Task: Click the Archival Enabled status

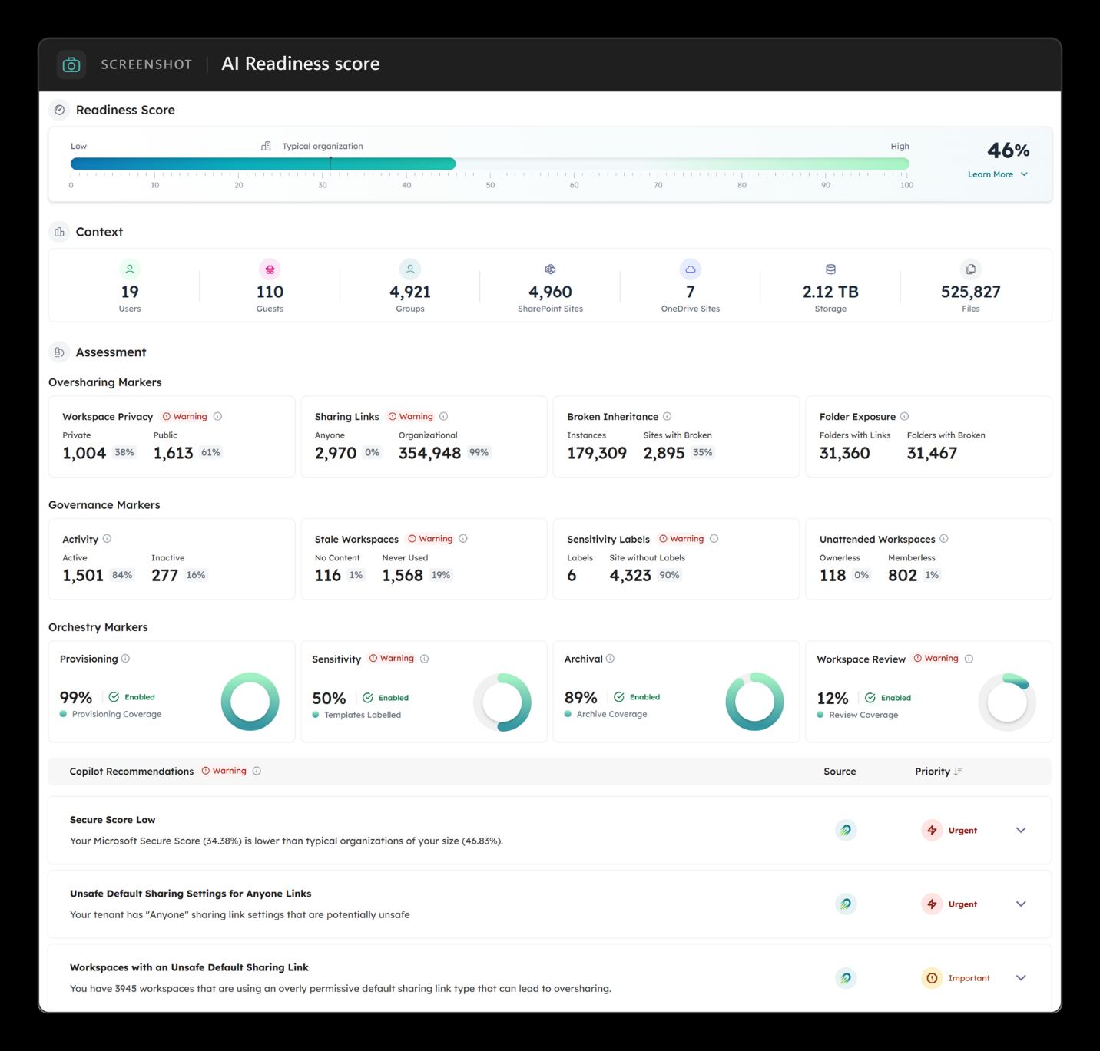Action: point(638,697)
